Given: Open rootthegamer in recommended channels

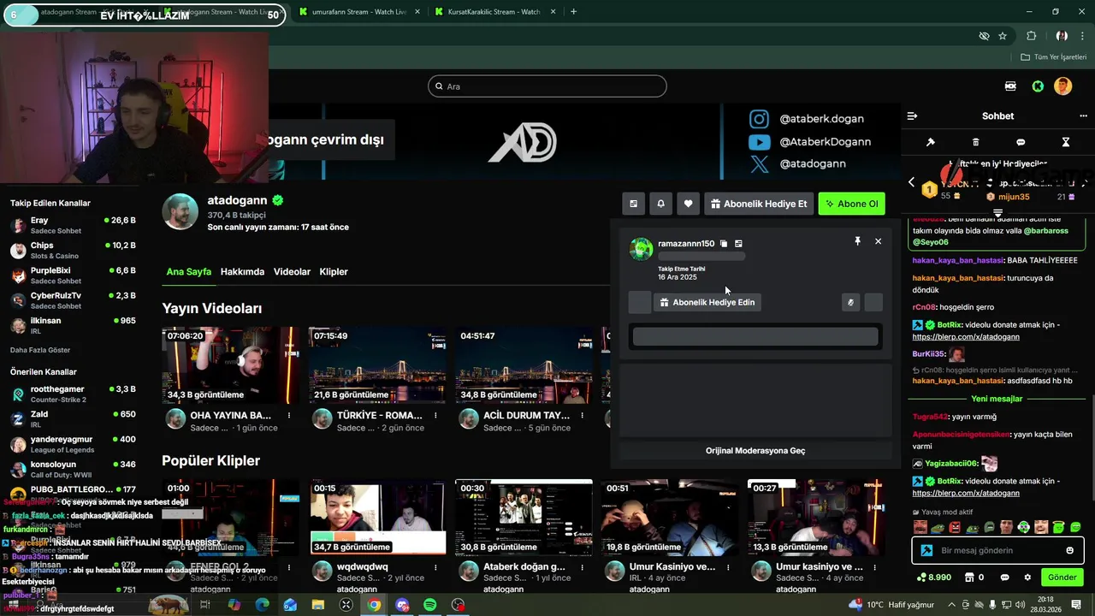Looking at the screenshot, I should pos(73,394).
